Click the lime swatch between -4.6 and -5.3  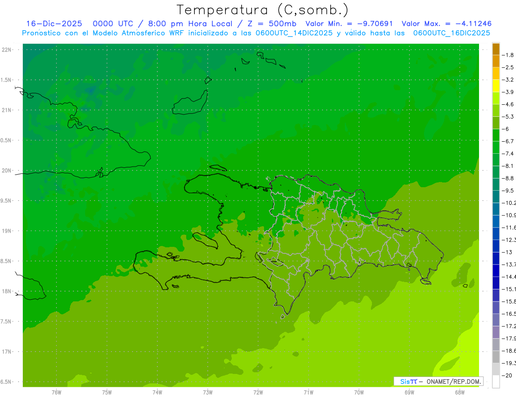coord(496,110)
